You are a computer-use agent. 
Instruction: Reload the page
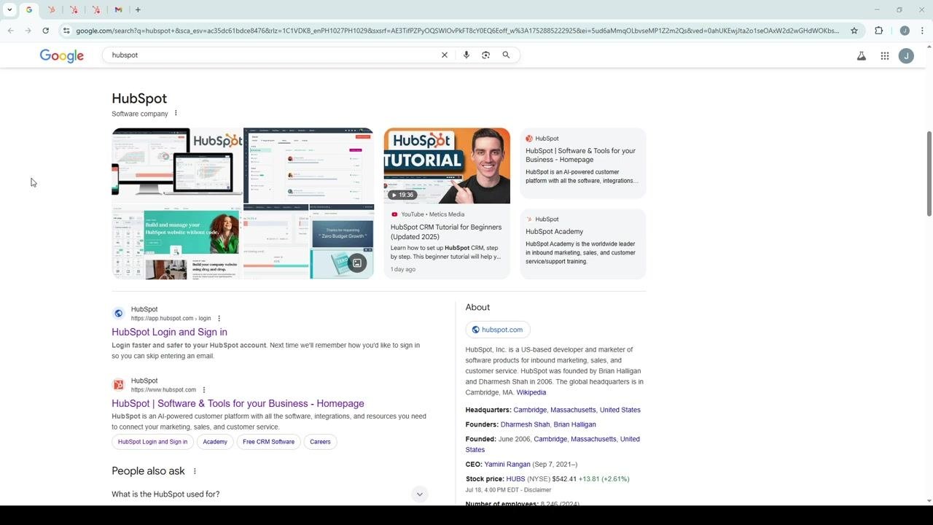tap(45, 31)
